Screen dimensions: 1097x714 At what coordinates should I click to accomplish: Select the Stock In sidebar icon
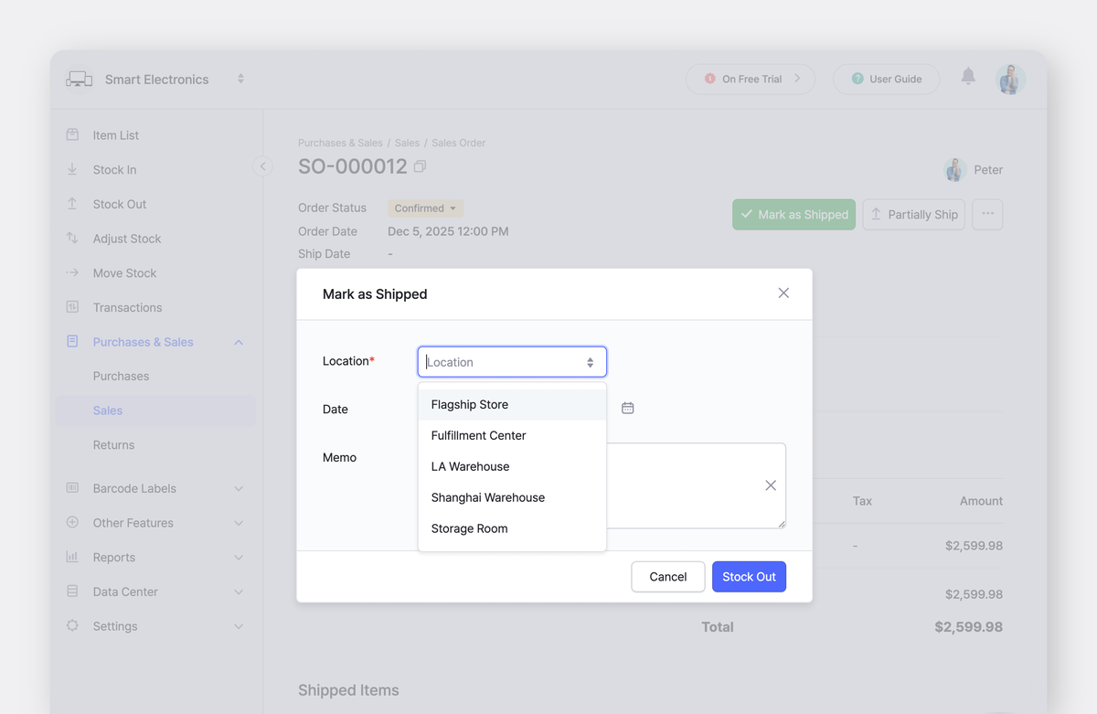pyautogui.click(x=72, y=169)
